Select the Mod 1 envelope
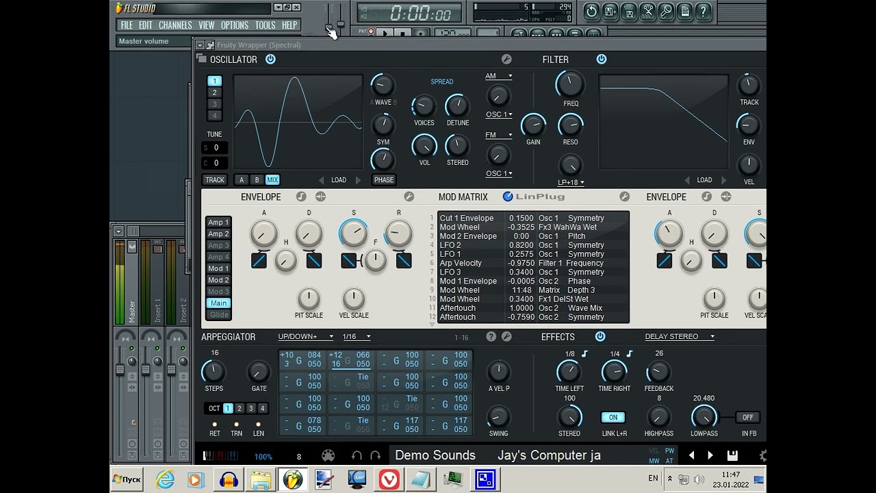Viewport: 876px width, 493px height. [x=219, y=268]
